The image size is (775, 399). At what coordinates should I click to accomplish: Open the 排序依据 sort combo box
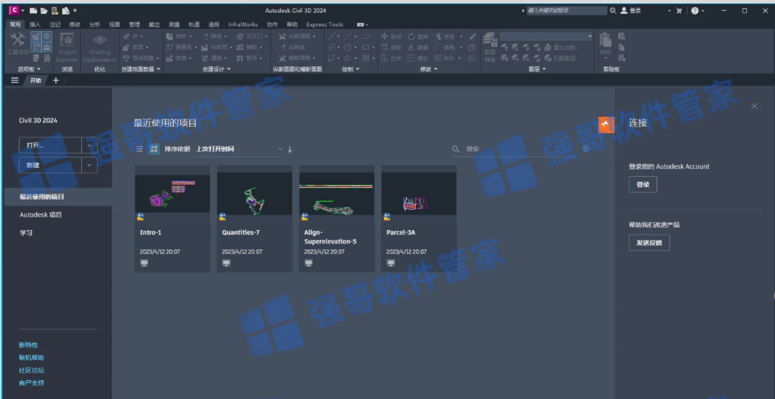[239, 149]
